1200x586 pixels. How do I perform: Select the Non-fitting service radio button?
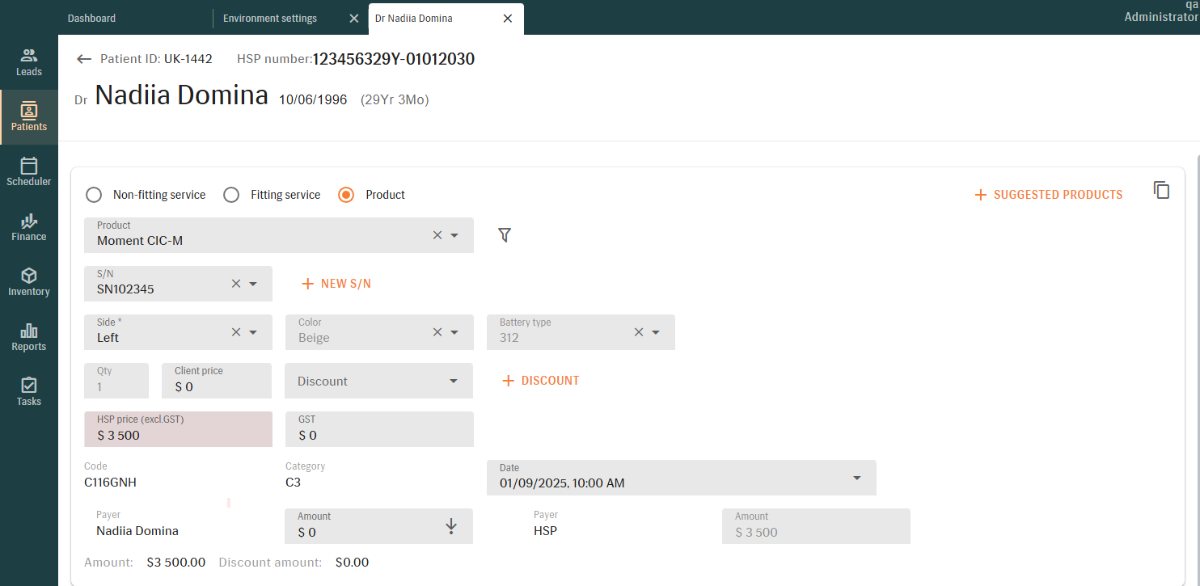point(94,195)
